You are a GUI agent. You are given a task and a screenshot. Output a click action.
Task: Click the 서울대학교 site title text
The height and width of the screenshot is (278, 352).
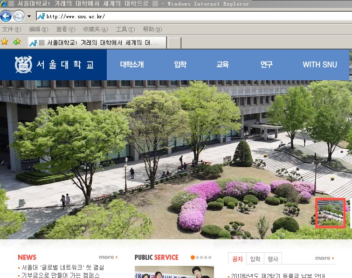[x=65, y=65]
